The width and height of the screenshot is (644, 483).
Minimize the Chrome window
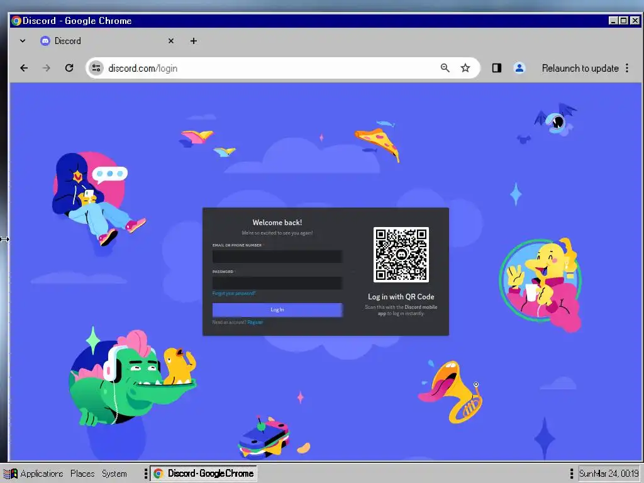point(613,21)
